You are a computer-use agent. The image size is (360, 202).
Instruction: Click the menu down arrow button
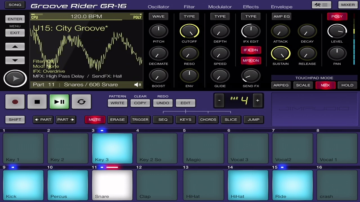pyautogui.click(x=15, y=60)
